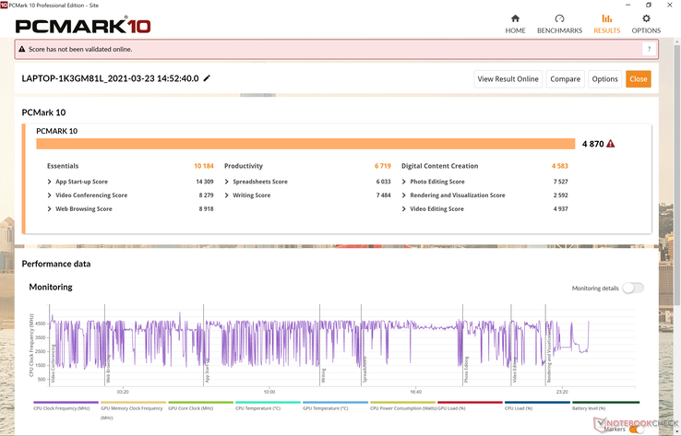Close the result with orange Close button

[638, 79]
